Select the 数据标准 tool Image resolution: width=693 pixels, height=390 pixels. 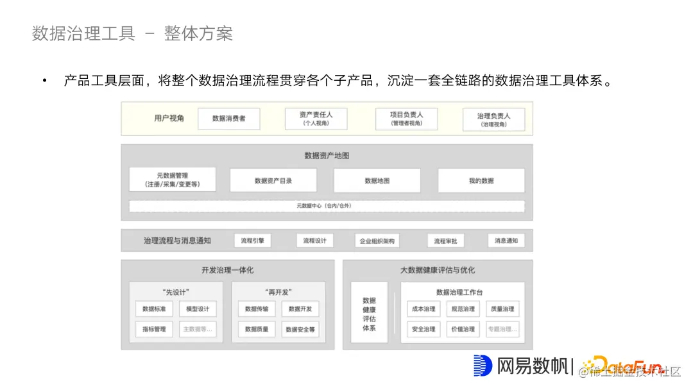click(x=153, y=309)
